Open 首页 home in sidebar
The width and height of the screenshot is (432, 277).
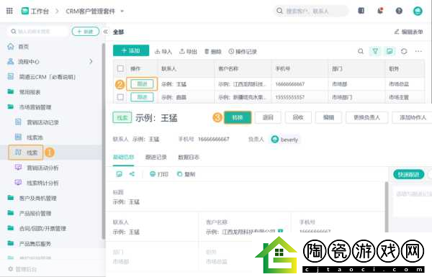pyautogui.click(x=18, y=47)
